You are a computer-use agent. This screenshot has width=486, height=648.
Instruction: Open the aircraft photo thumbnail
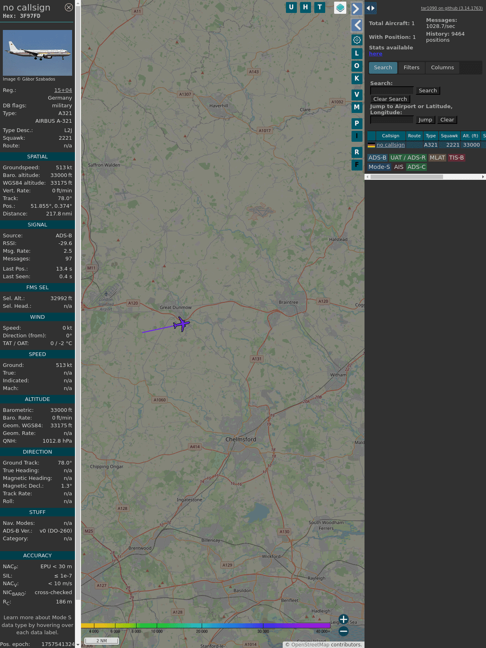[x=37, y=53]
